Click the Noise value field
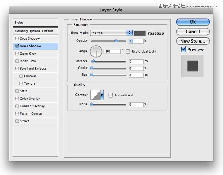Screen dimensions: 223x175 tap(136, 105)
